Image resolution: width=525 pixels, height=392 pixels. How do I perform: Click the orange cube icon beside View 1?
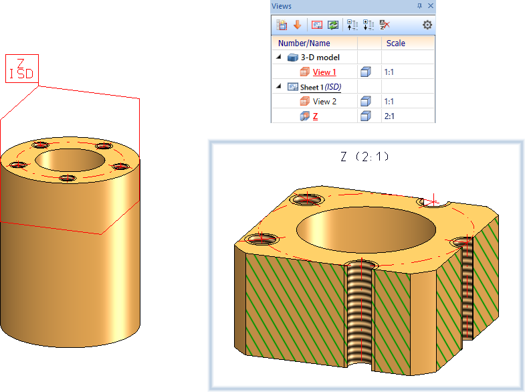[305, 72]
